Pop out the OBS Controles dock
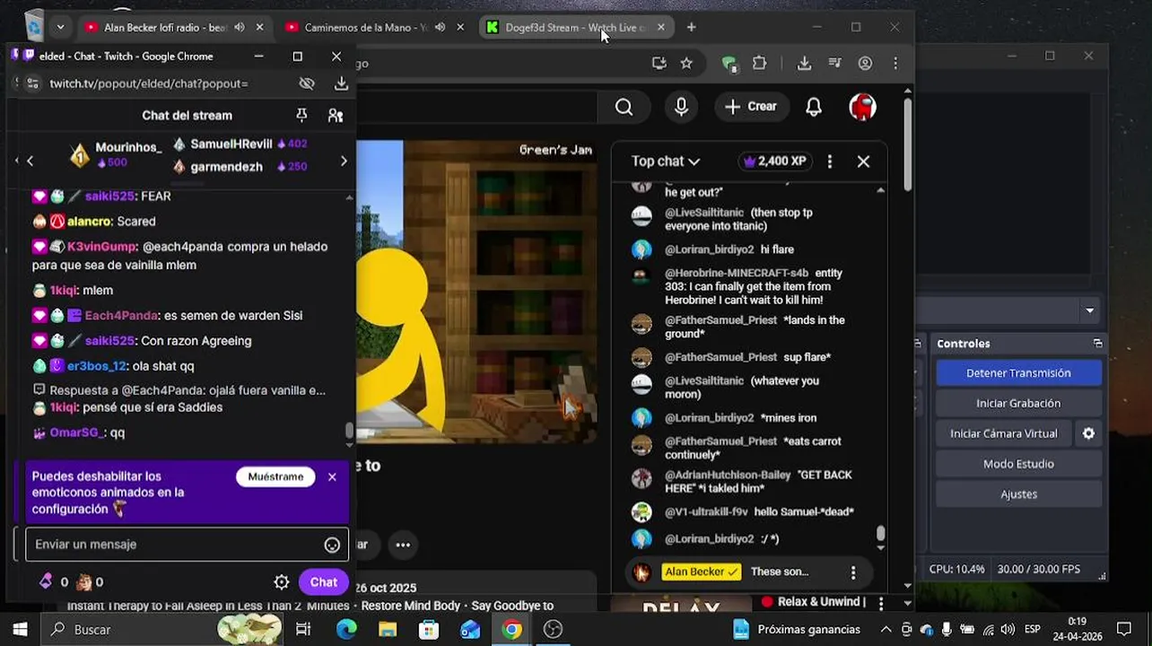Image resolution: width=1152 pixels, height=646 pixels. (x=1097, y=344)
